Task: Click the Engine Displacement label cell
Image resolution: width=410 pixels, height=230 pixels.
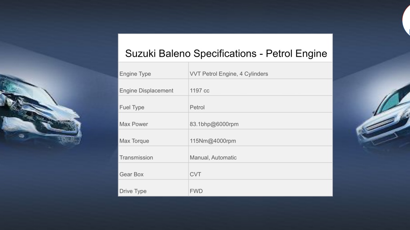Action: pyautogui.click(x=153, y=87)
